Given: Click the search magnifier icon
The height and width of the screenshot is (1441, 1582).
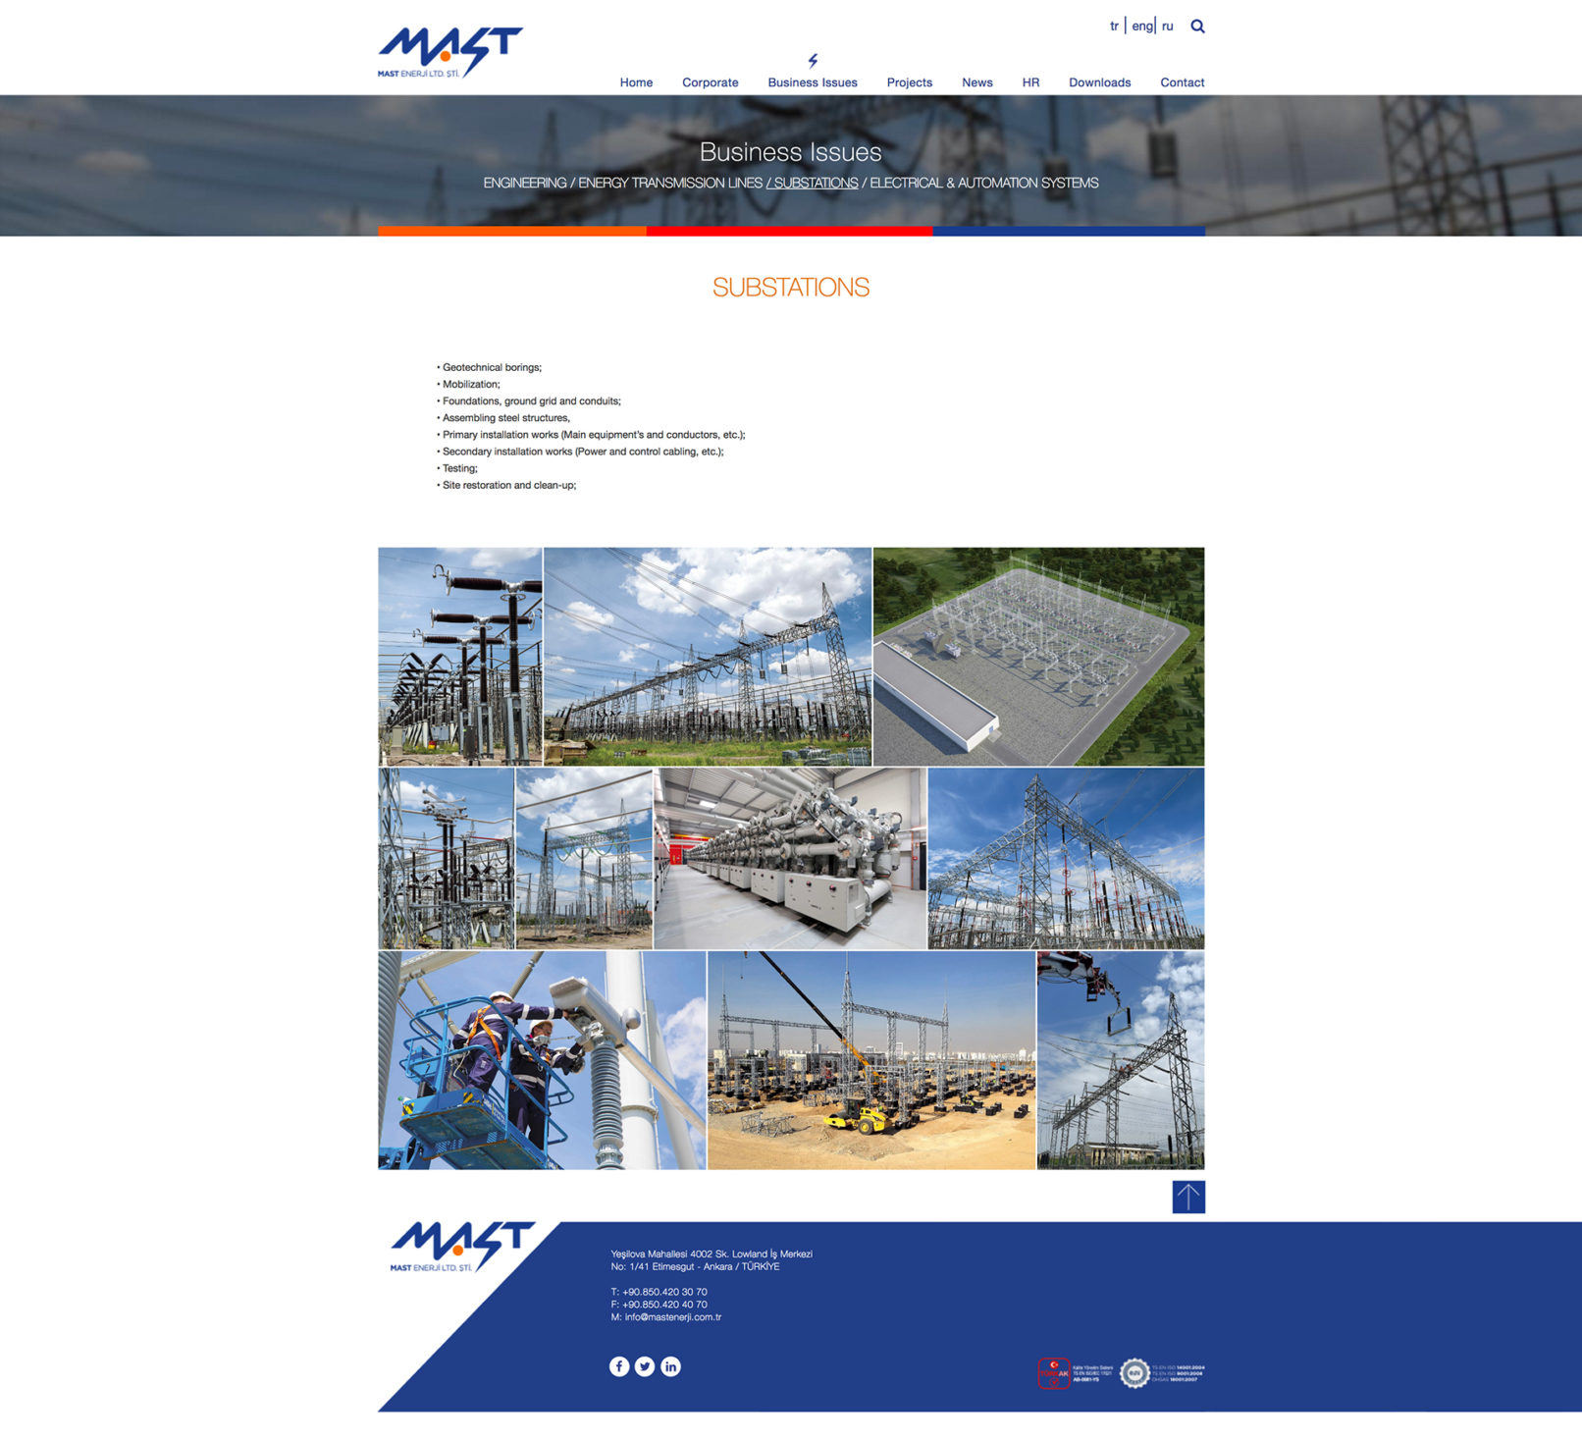Looking at the screenshot, I should (1197, 27).
